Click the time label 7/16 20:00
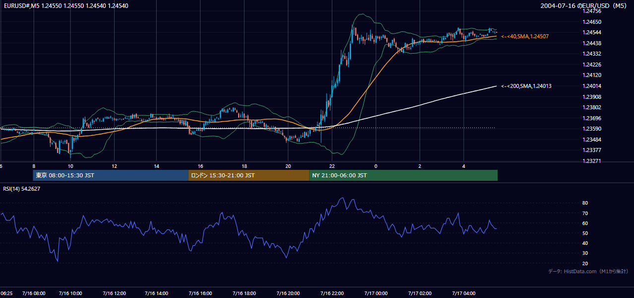The image size is (634, 298). pos(288,294)
